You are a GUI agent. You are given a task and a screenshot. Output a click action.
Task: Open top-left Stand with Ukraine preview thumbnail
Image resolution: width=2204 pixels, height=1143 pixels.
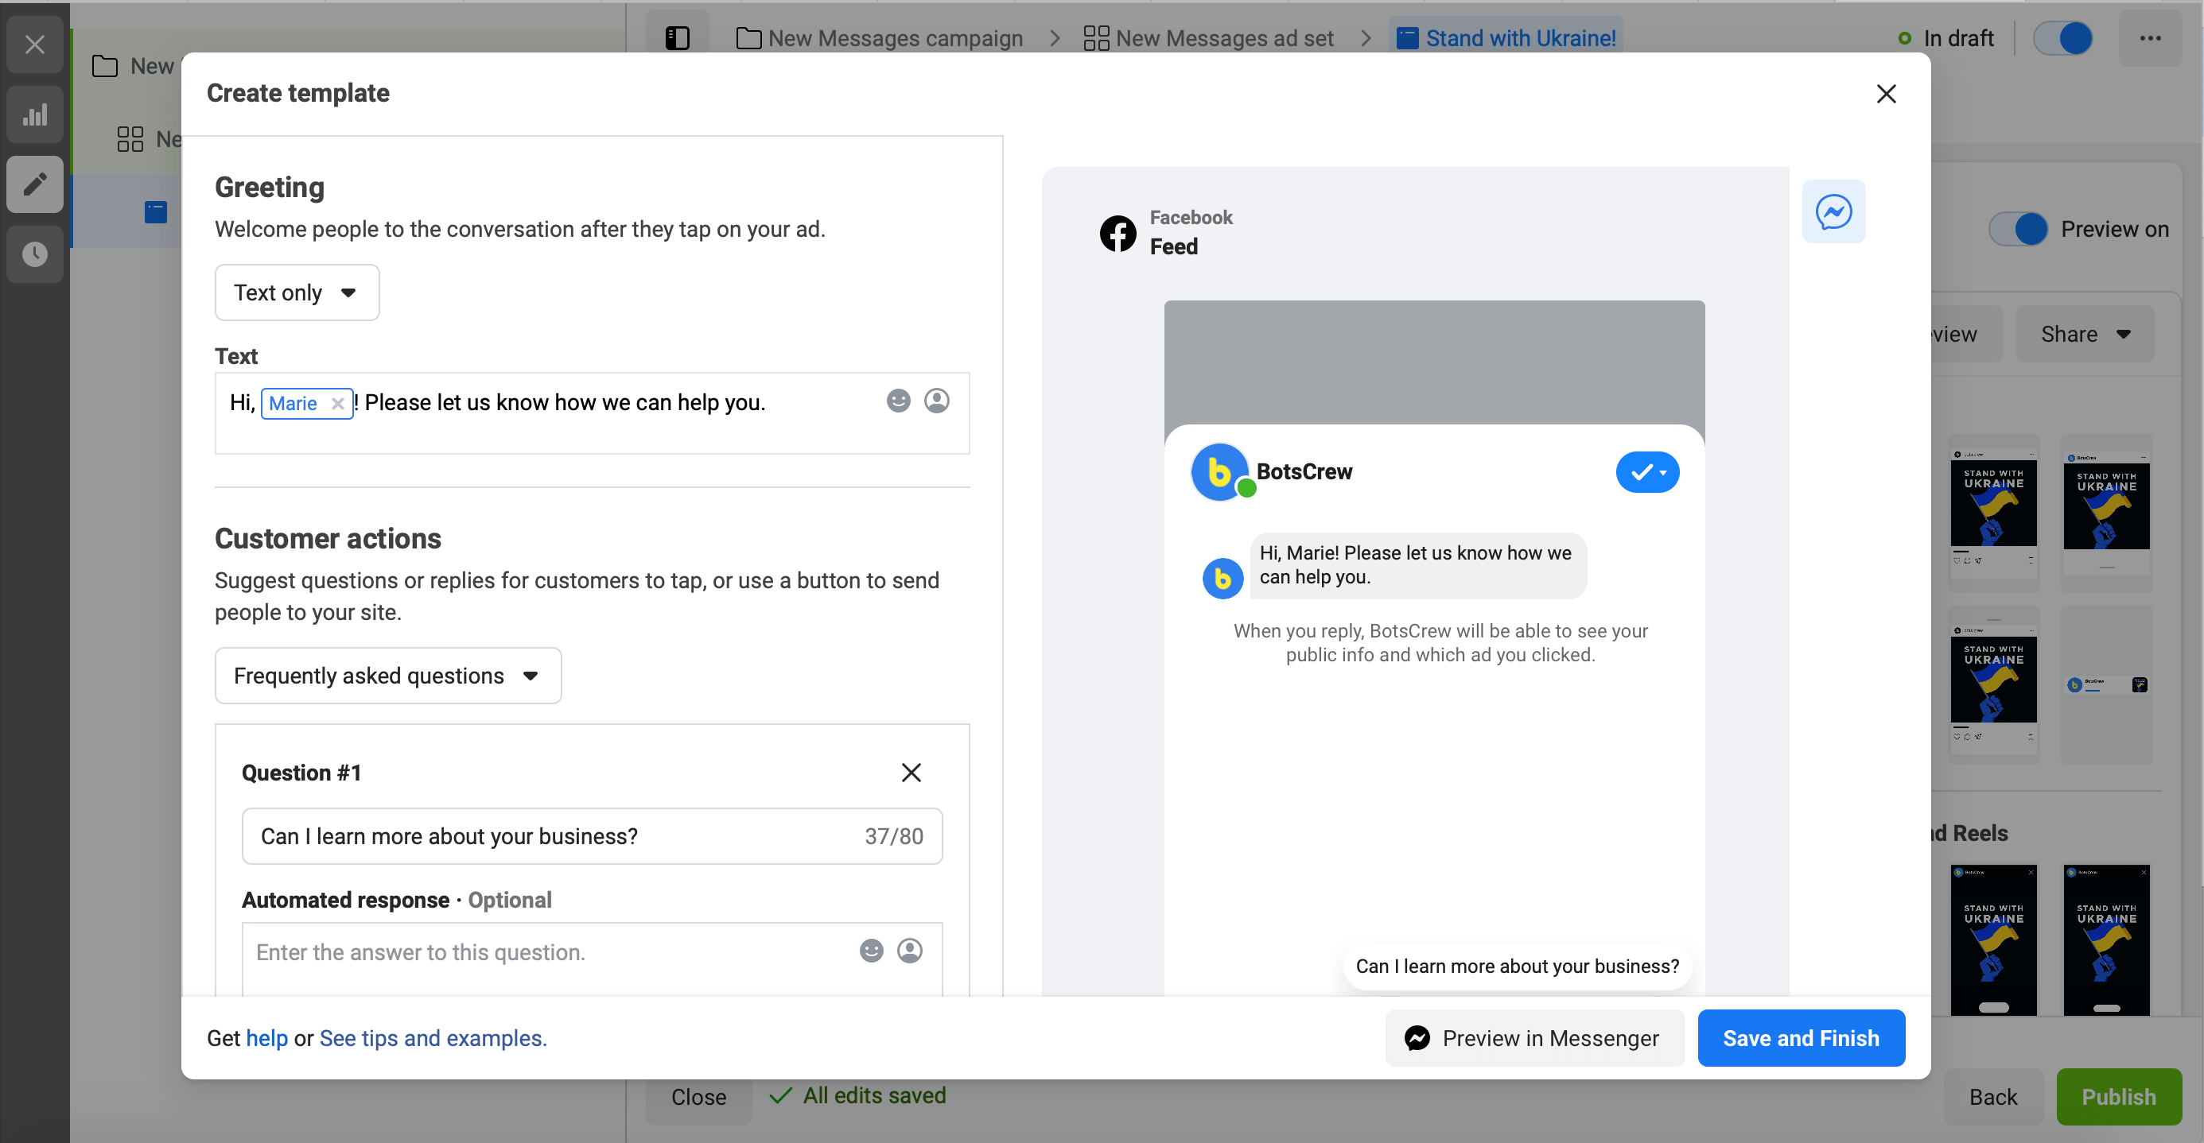coord(1992,511)
